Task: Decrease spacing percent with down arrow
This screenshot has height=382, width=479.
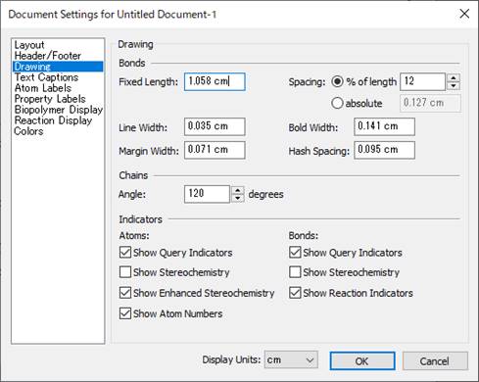Action: (x=454, y=86)
